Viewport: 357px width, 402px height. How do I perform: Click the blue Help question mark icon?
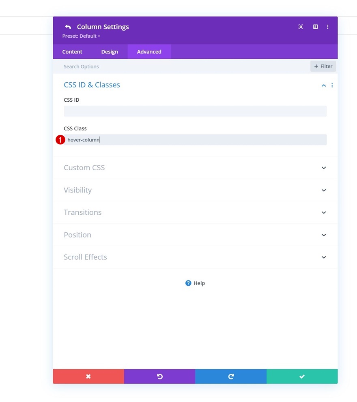(188, 283)
